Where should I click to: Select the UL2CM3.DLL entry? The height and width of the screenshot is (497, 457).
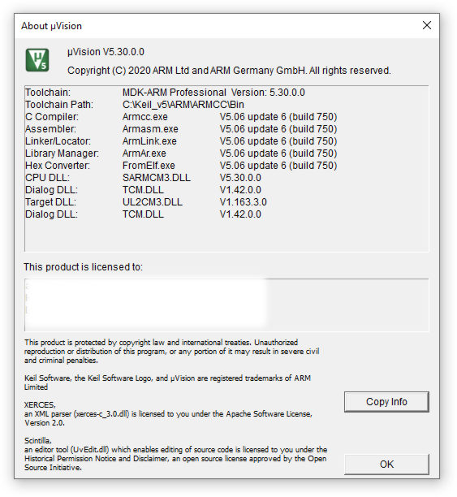[153, 202]
